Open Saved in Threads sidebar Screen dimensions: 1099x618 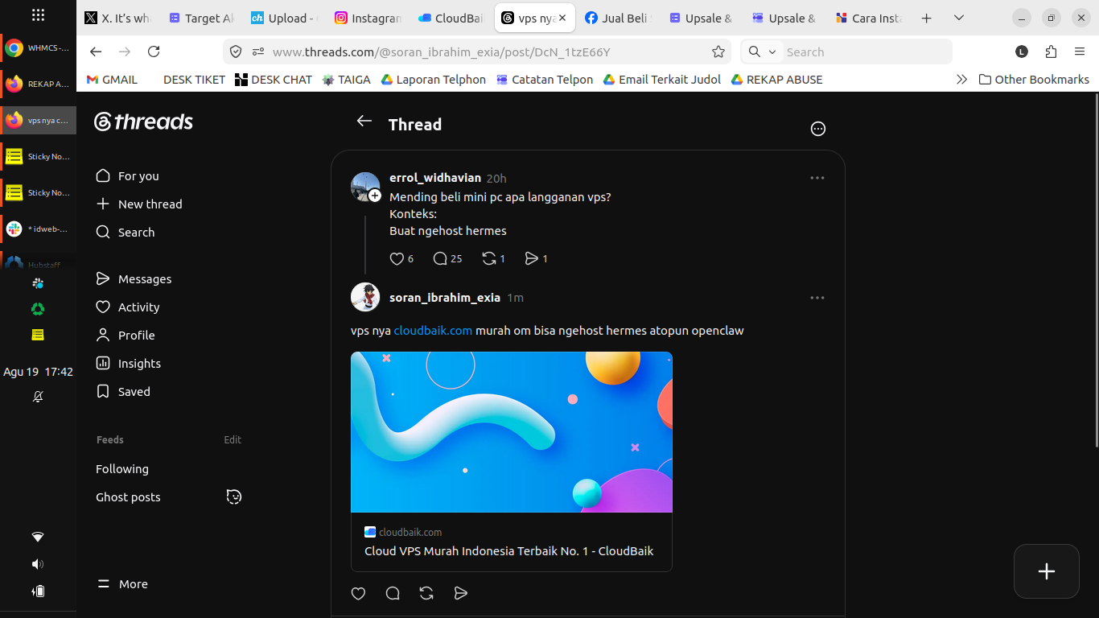pyautogui.click(x=122, y=392)
